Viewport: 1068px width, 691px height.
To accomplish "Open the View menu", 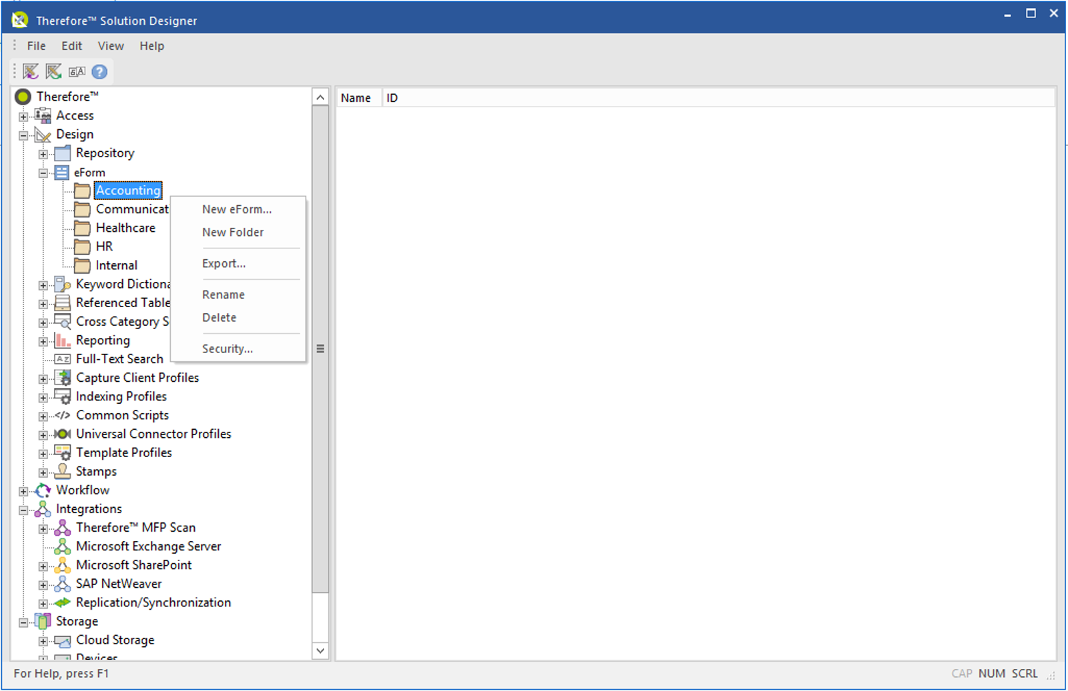I will coord(110,45).
